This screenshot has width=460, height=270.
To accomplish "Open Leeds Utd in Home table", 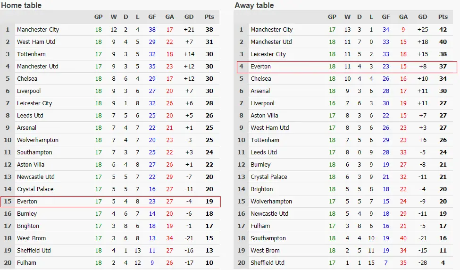I will 30,116.
